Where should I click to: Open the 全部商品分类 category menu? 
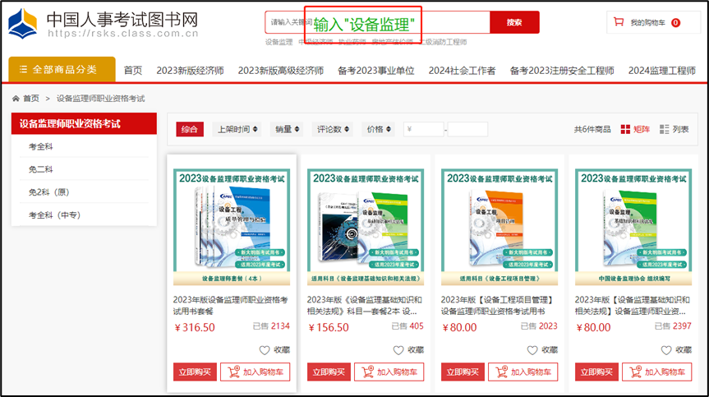62,70
